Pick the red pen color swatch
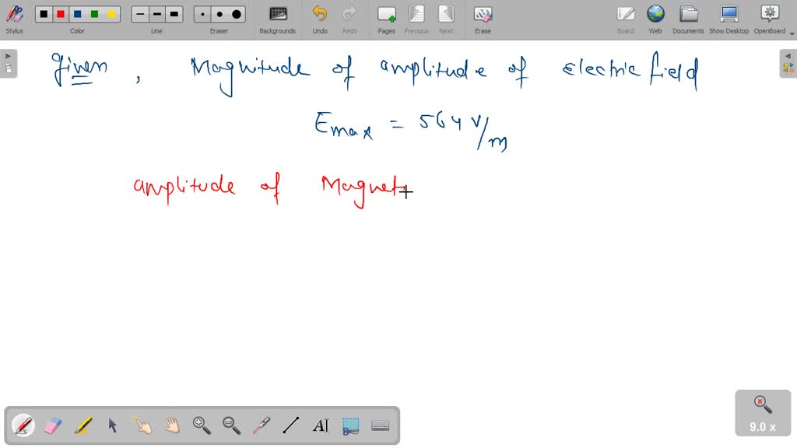This screenshot has height=448, width=797. coord(61,14)
